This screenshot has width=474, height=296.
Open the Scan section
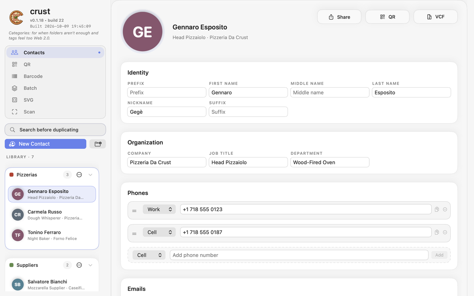[55, 112]
